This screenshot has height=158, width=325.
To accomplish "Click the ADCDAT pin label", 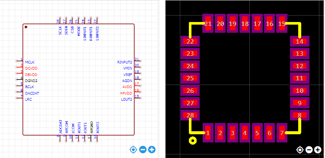I will coord(61,126).
